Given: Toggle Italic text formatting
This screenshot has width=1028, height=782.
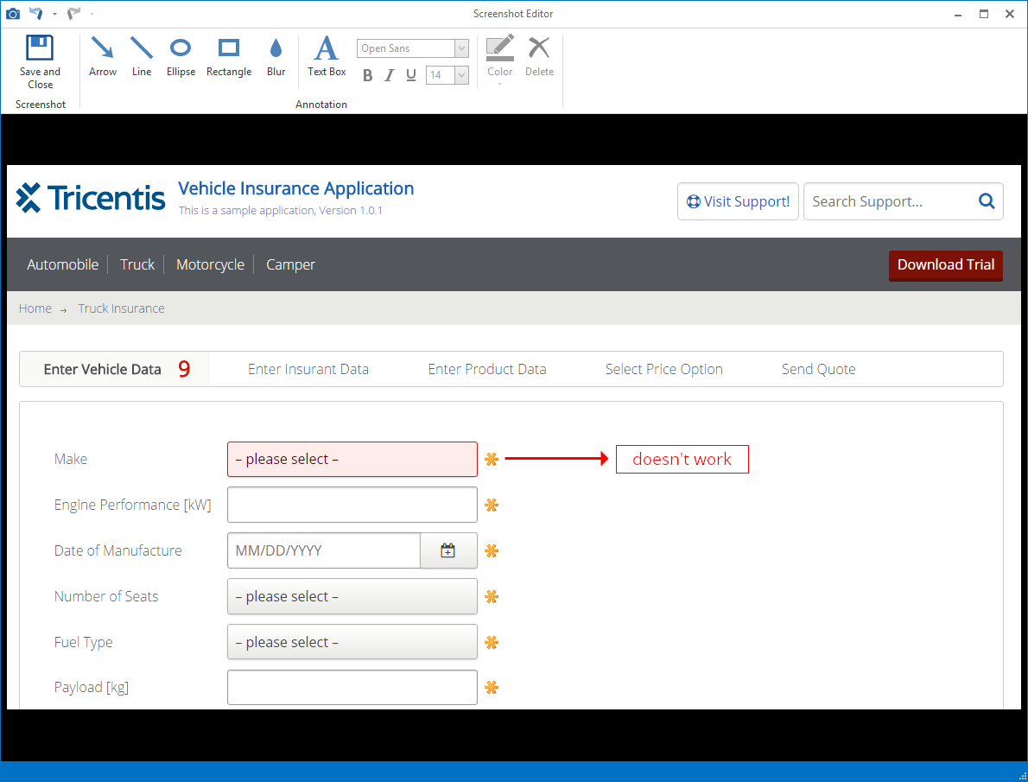Looking at the screenshot, I should coord(389,75).
